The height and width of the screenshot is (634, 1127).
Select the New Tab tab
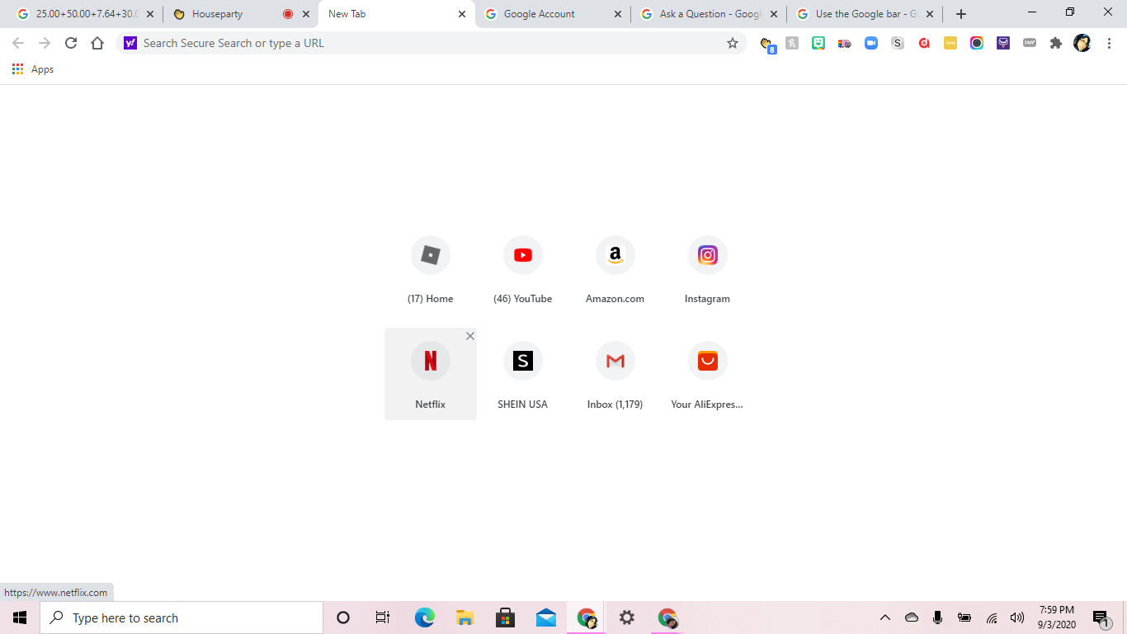pyautogui.click(x=397, y=14)
